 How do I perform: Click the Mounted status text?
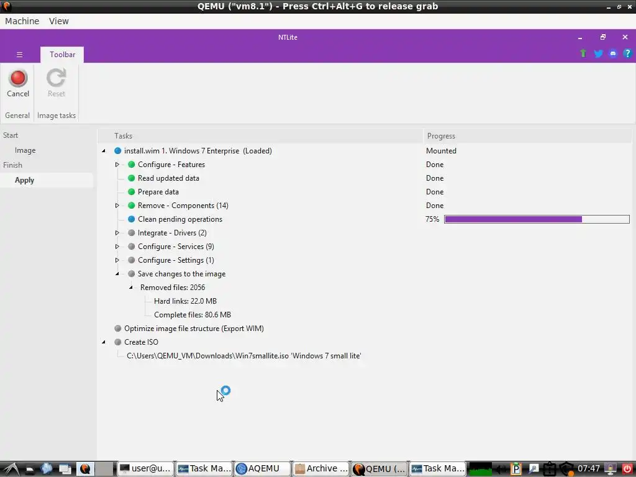[x=441, y=151]
